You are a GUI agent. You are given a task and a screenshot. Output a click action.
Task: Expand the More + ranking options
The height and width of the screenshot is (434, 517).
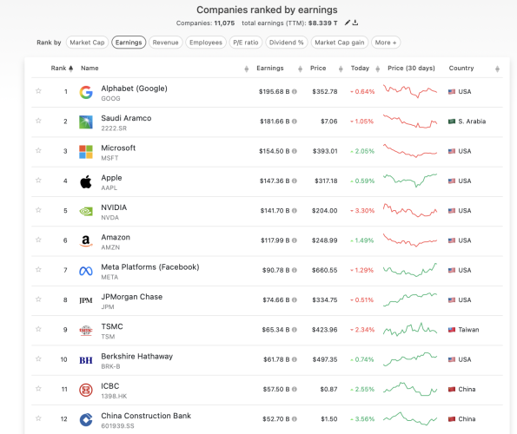[386, 43]
